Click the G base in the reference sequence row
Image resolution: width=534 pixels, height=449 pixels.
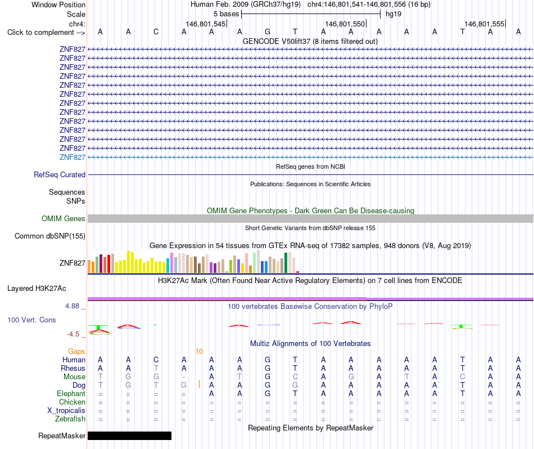[x=268, y=32]
